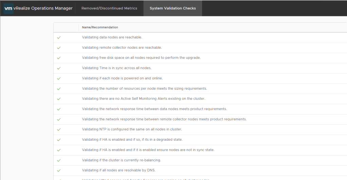Click green checkmark beside data nodes reachable
The width and height of the screenshot is (347, 180).
pos(59,38)
